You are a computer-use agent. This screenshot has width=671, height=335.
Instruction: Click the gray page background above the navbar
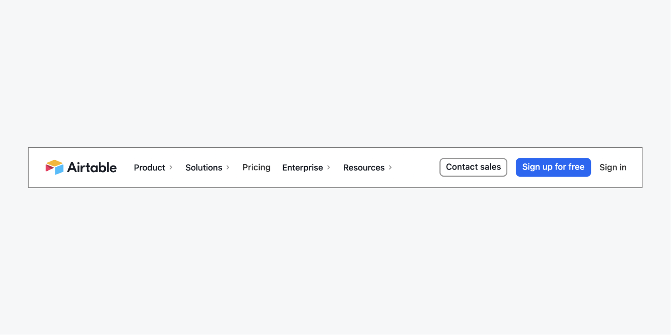click(x=335, y=74)
